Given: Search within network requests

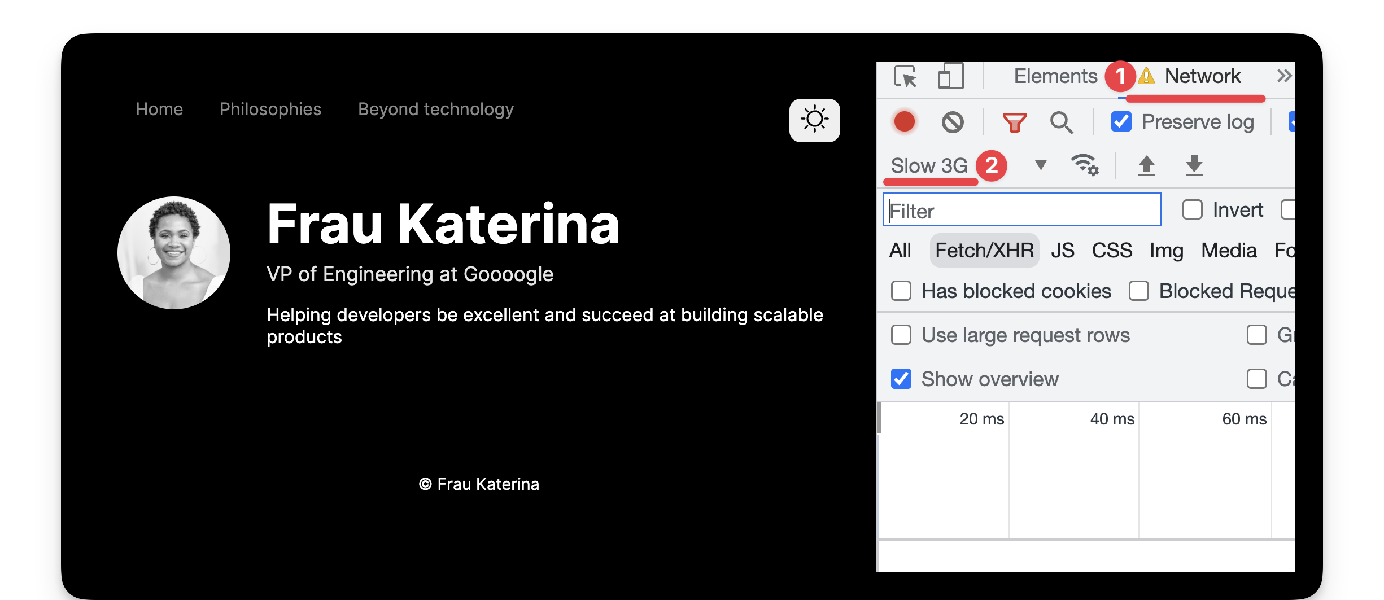Looking at the screenshot, I should pos(1062,122).
